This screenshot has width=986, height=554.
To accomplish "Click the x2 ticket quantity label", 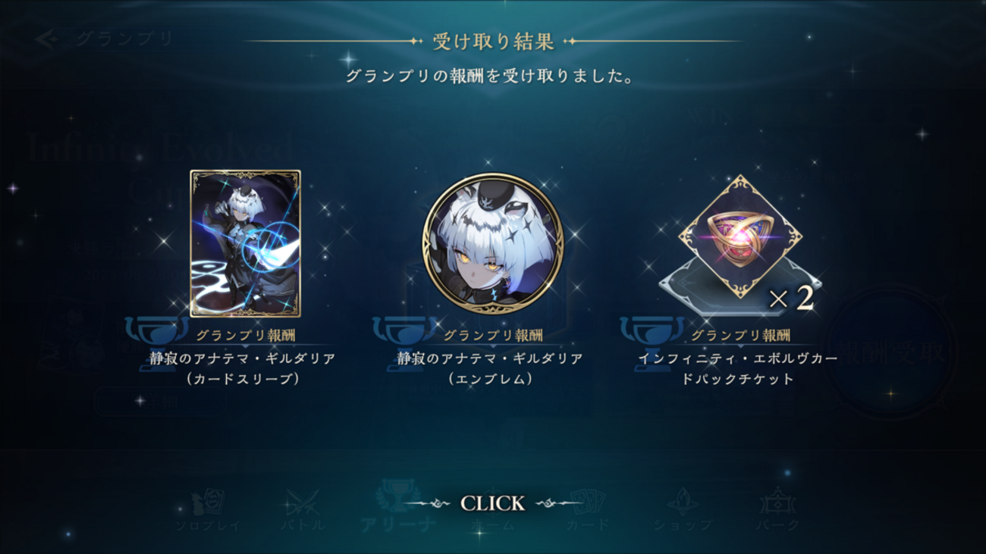I will tap(791, 298).
